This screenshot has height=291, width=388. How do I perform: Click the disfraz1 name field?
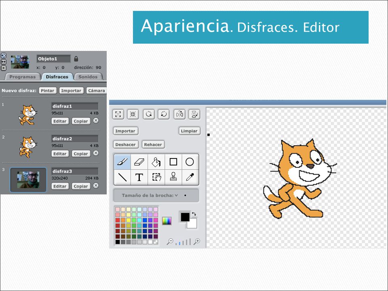point(75,106)
